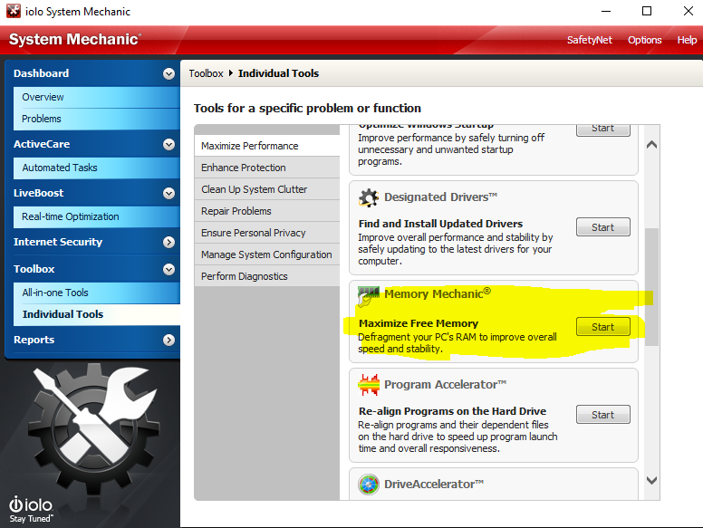The image size is (703, 528).
Task: Click the iolo Stay Tuned logo
Action: [x=31, y=509]
